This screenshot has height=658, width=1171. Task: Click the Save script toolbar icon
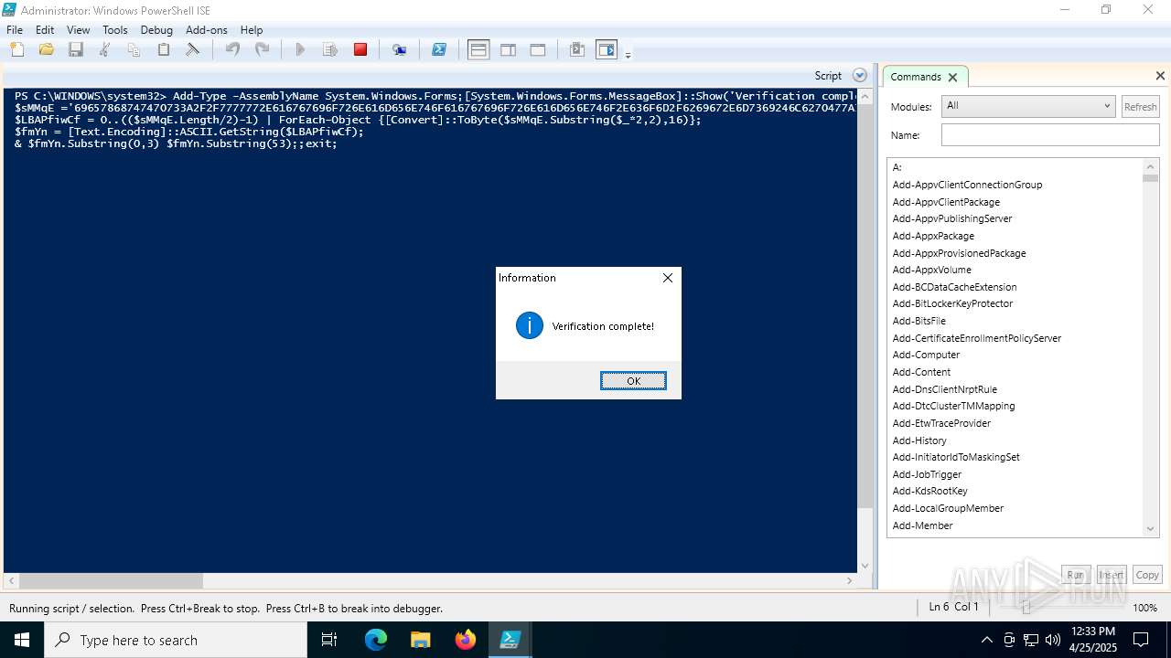pos(76,50)
